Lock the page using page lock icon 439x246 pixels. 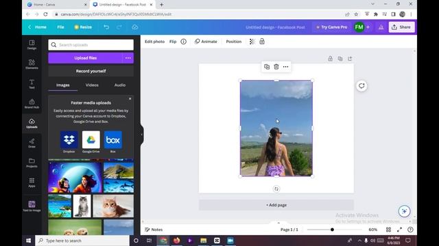coord(331,59)
